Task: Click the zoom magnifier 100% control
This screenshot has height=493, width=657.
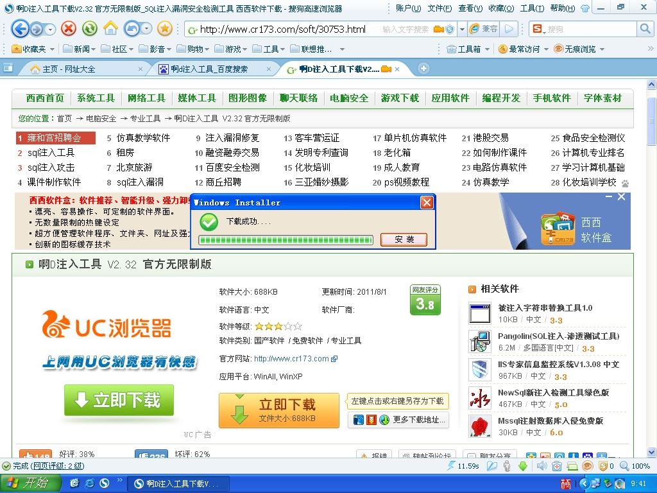Action: pos(635,466)
